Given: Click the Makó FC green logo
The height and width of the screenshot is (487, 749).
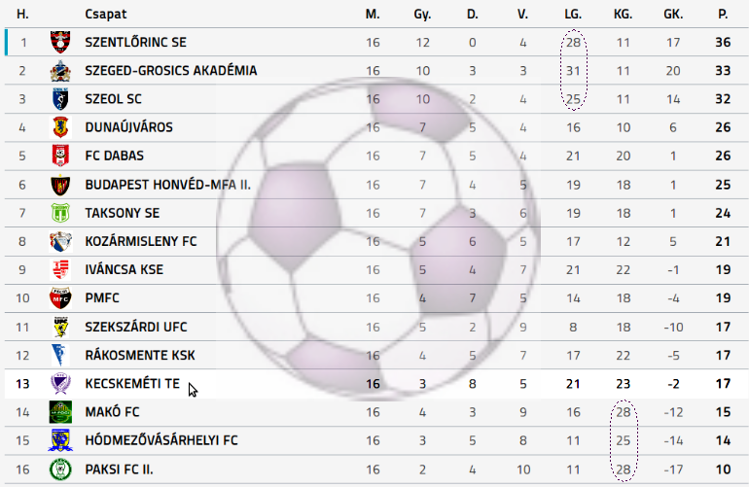Looking at the screenshot, I should pyautogui.click(x=60, y=412).
